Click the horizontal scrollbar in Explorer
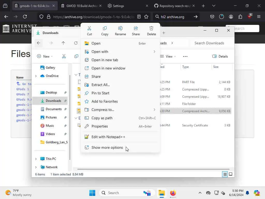The height and width of the screenshot is (199, 265). (153, 169)
